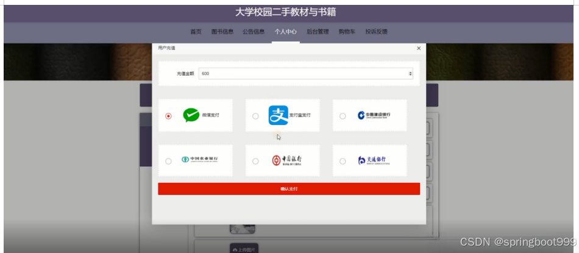Click the 微信支付 label text
Screen dimensions: 579x253
click(x=210, y=115)
